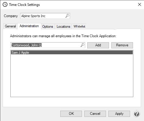Show the Whitelist tab

pos(79,26)
